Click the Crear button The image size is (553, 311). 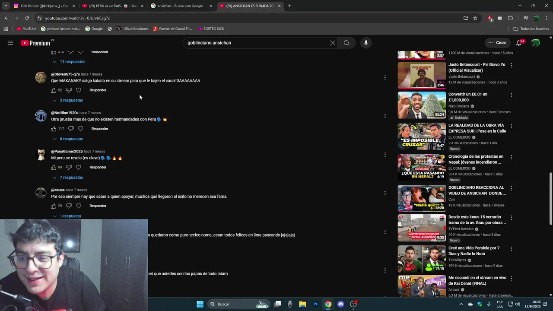point(497,43)
